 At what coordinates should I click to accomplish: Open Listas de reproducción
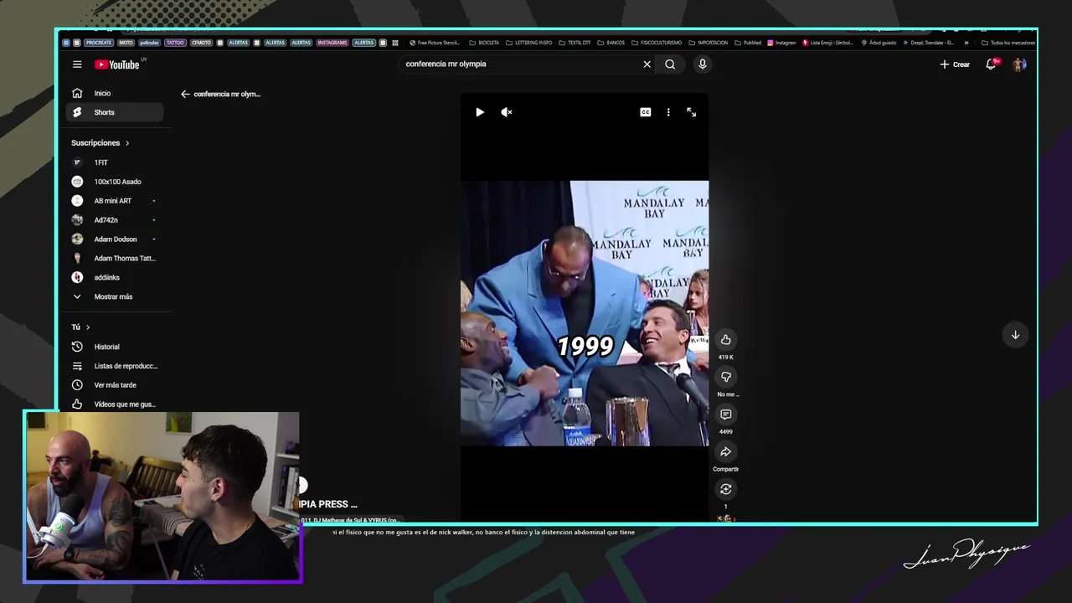coord(115,366)
